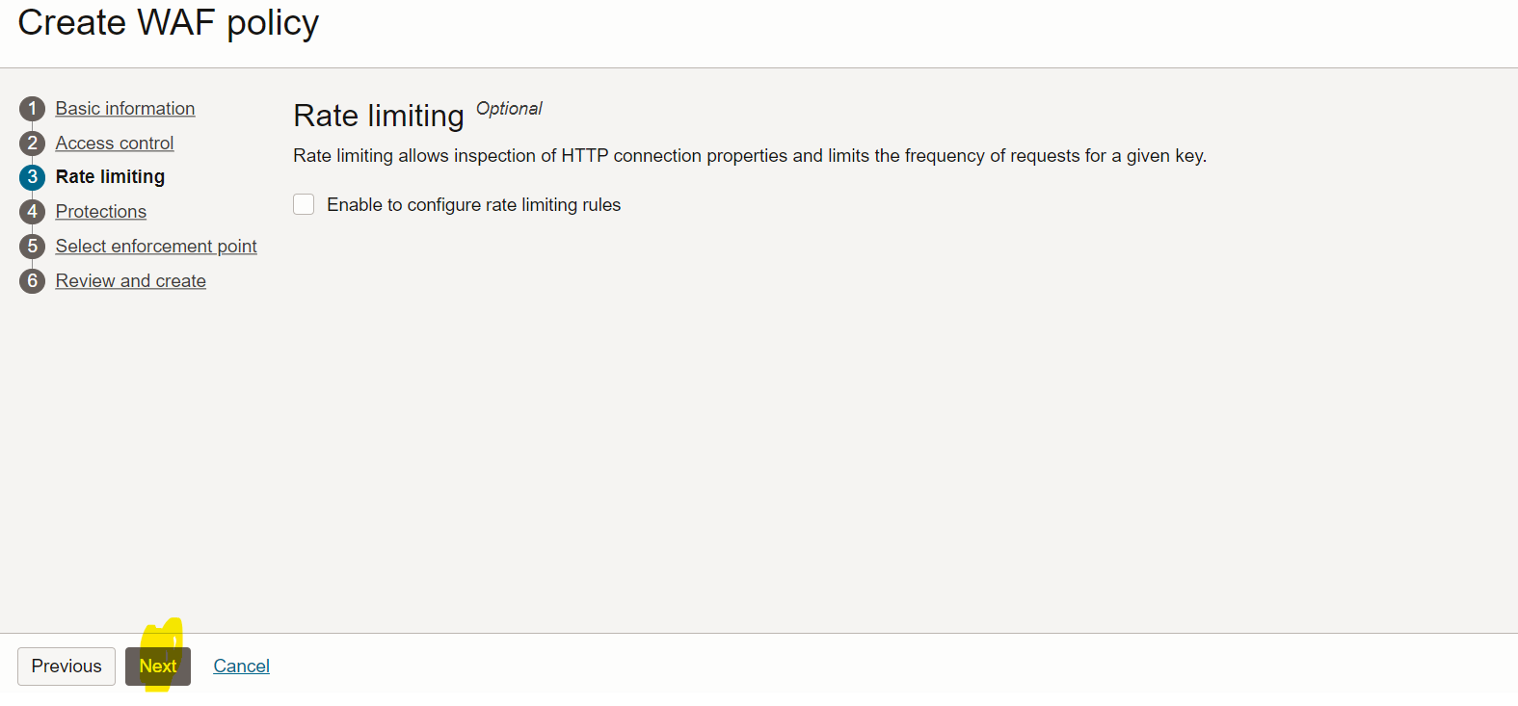Open the Select enforcement point step
Image resolution: width=1518 pixels, height=706 pixels.
pos(155,247)
